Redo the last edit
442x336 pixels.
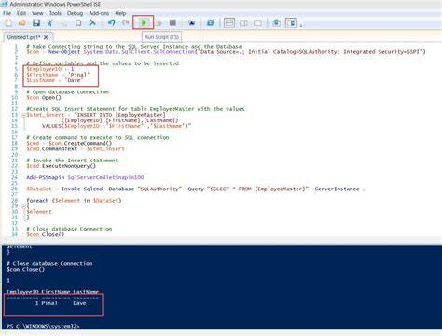point(125,22)
